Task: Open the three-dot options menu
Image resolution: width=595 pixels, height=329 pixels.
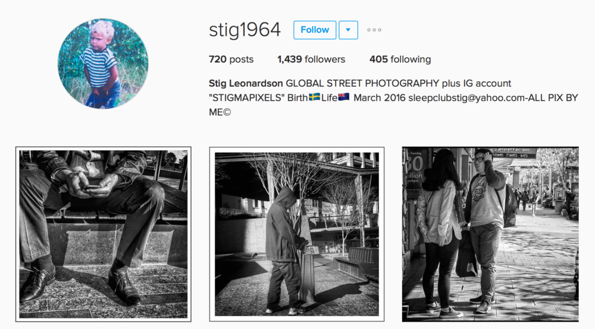Action: 374,30
